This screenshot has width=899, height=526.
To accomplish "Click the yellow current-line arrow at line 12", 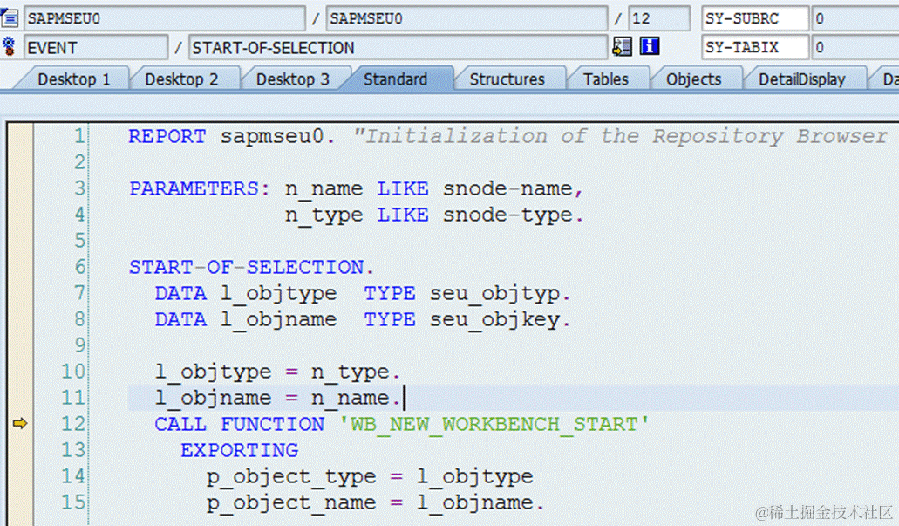I will coord(20,423).
